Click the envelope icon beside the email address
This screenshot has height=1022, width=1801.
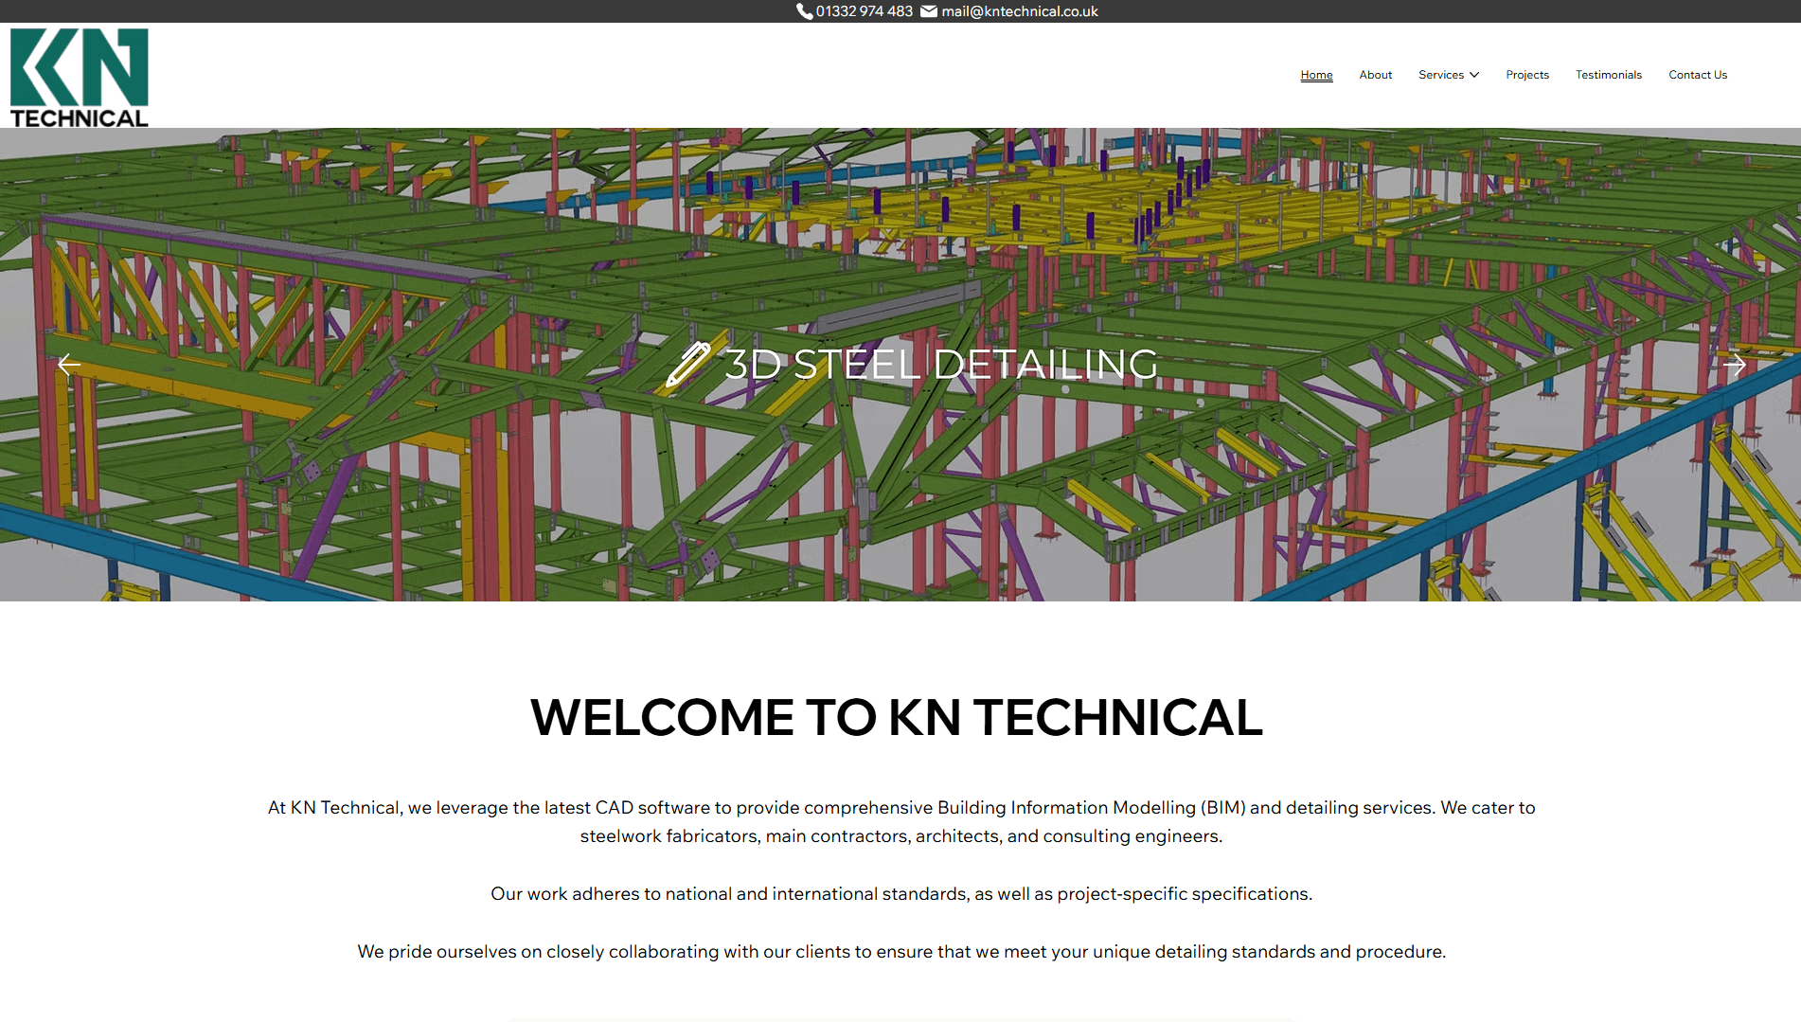(x=928, y=11)
